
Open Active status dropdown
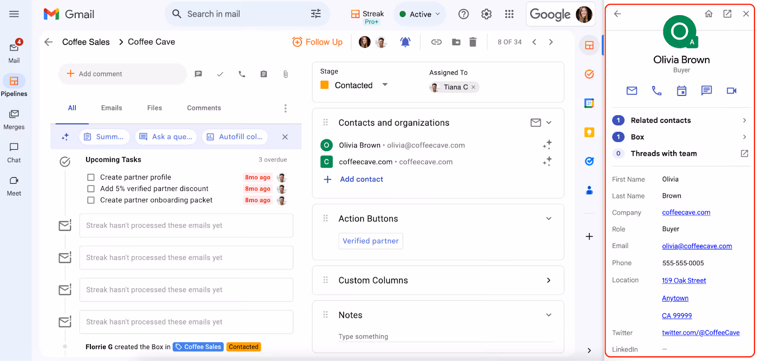pos(420,14)
